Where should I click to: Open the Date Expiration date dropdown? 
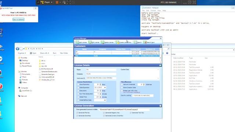tap(105, 88)
